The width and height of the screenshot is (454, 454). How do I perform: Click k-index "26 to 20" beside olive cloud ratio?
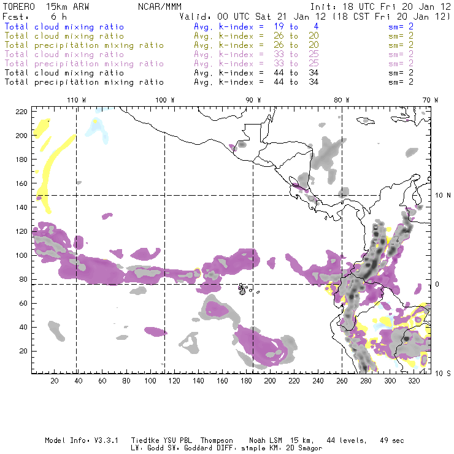(296, 36)
